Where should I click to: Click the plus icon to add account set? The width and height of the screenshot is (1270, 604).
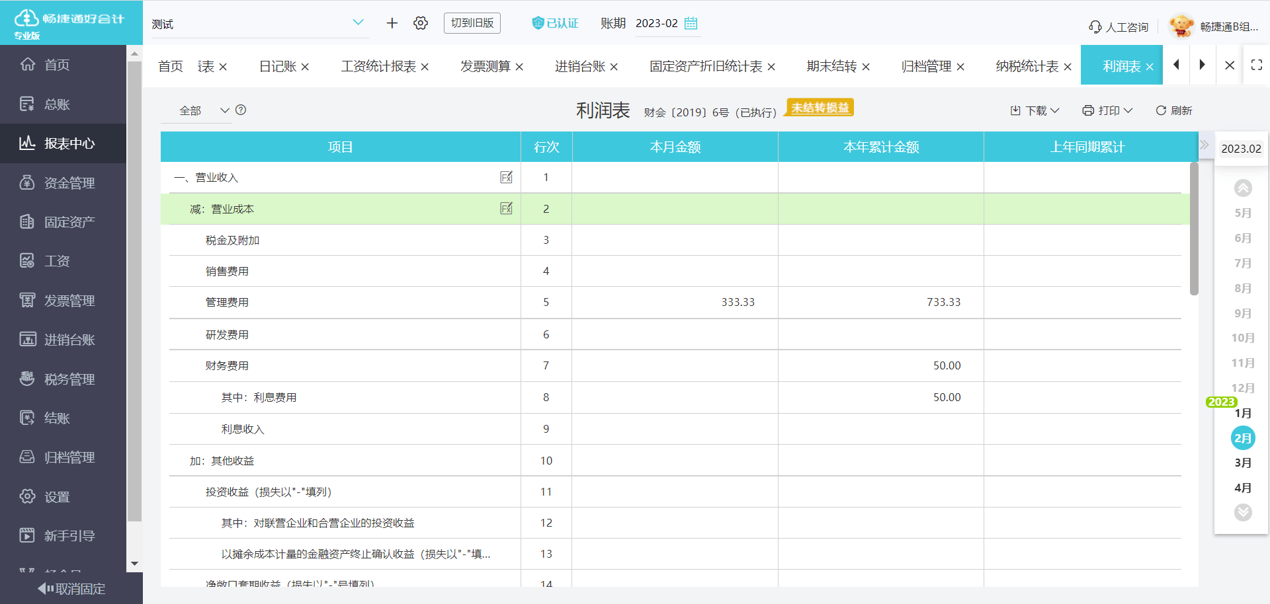coord(392,23)
